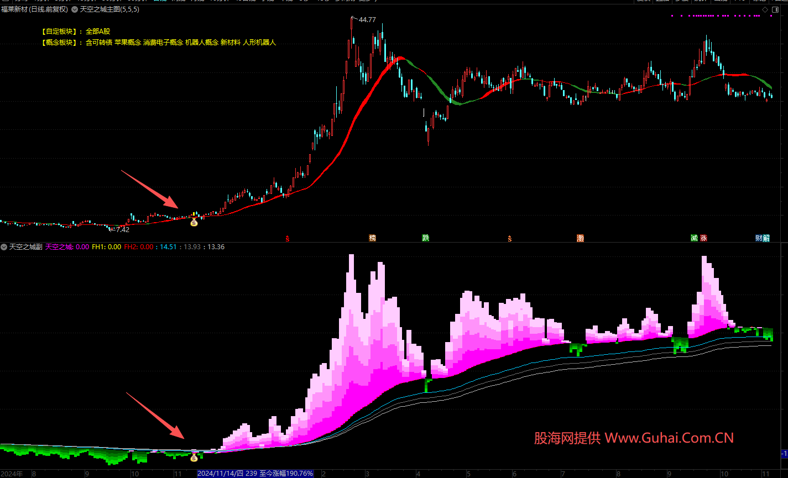Click the blue 财 event marker

(759, 238)
